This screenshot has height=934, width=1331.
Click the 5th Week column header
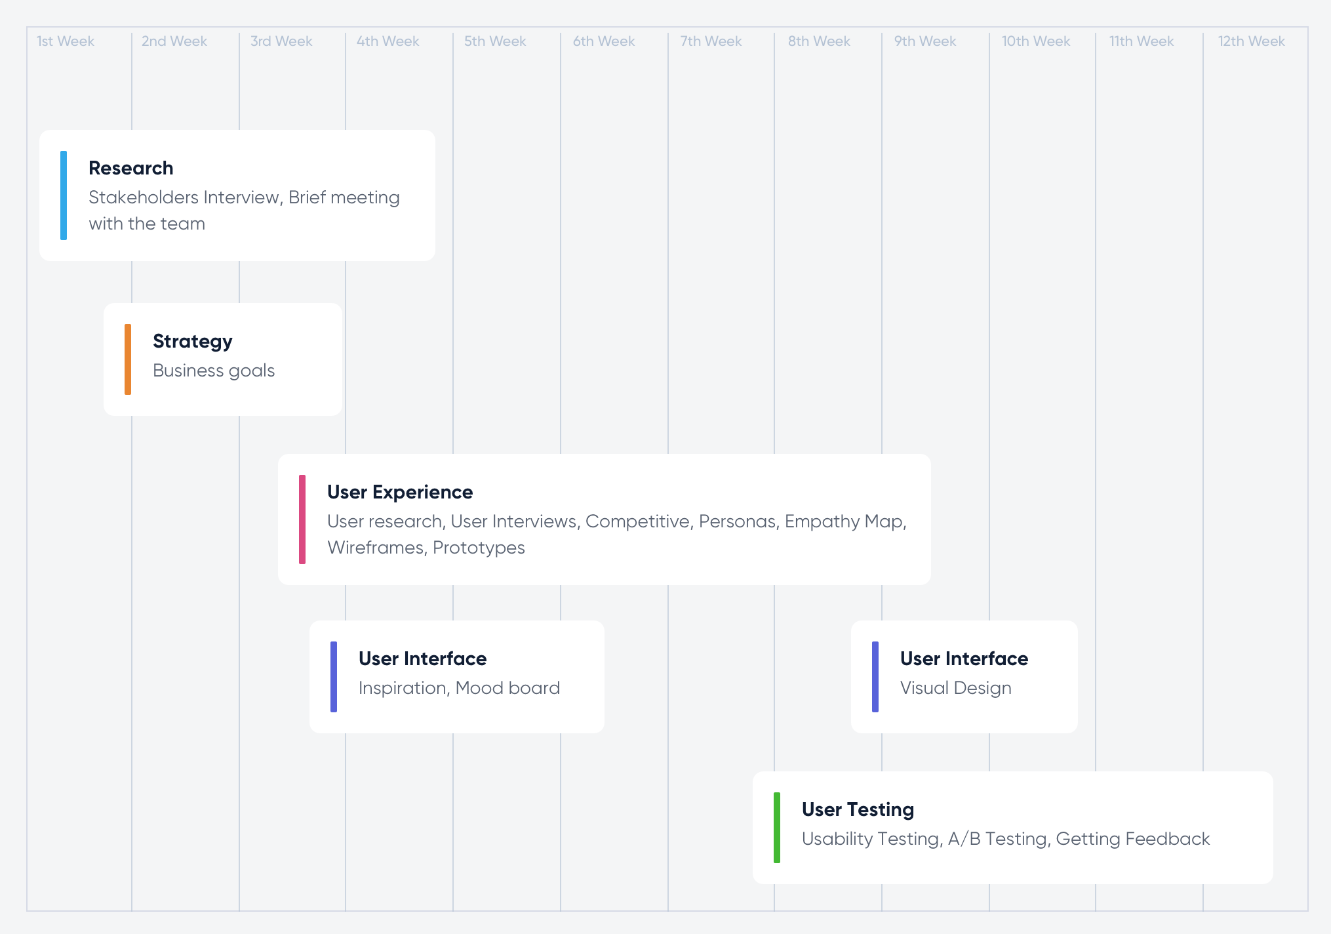[495, 41]
